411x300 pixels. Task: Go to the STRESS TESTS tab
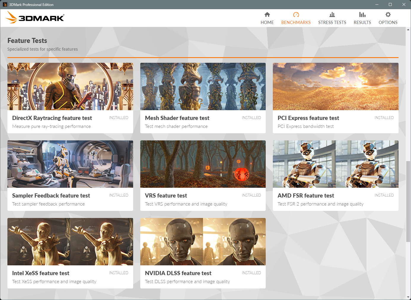click(x=332, y=18)
